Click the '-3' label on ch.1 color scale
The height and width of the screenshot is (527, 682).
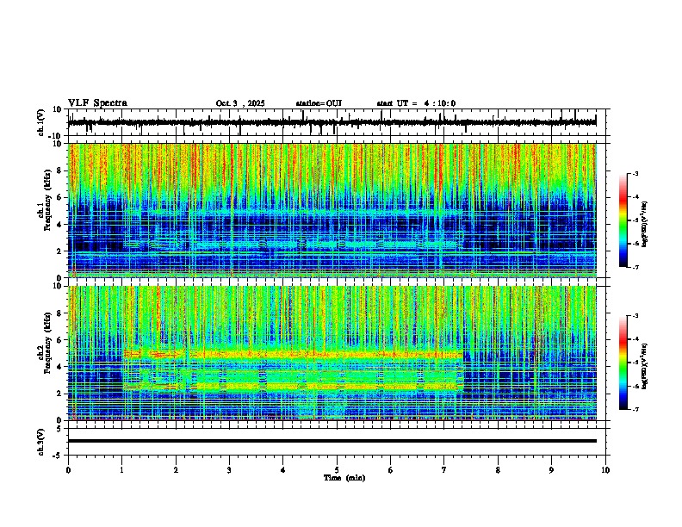click(635, 174)
